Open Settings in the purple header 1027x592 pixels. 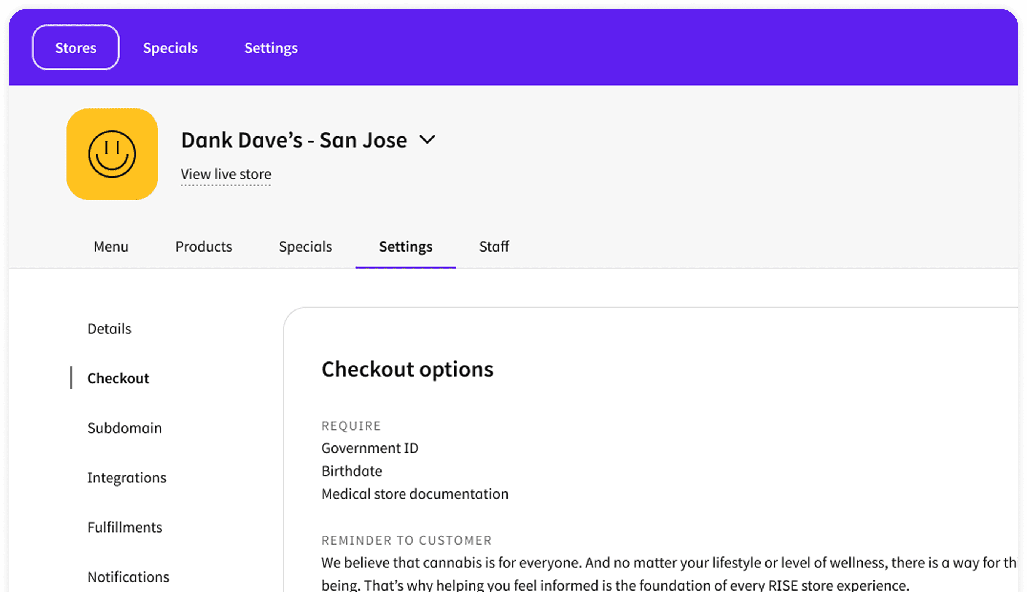click(271, 48)
